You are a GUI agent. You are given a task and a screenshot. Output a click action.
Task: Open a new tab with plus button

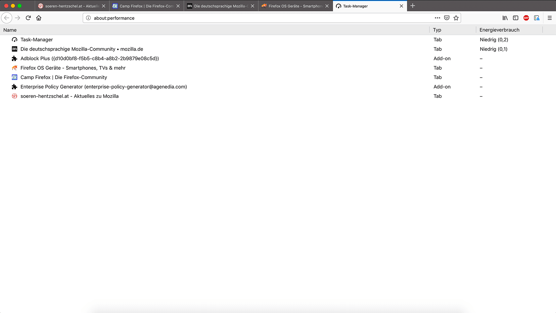click(x=413, y=6)
